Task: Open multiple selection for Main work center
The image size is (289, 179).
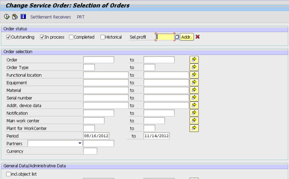Action: point(194,121)
